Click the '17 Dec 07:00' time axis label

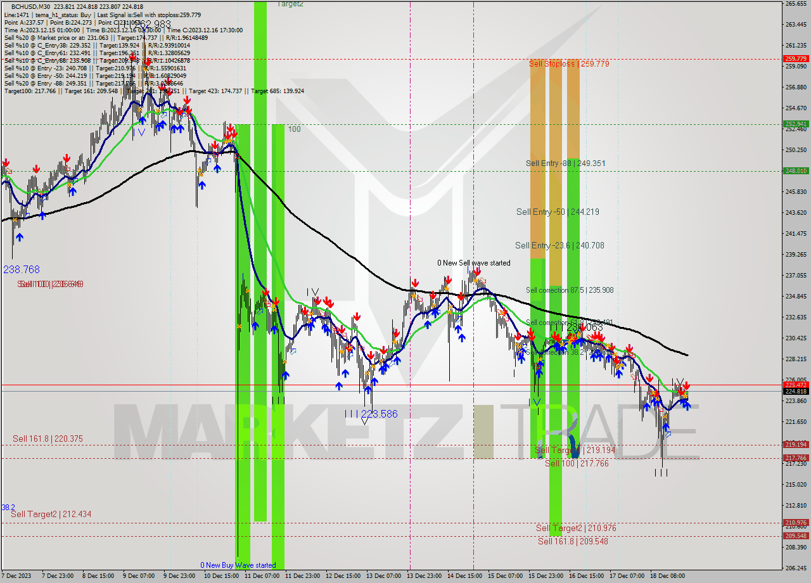pos(627,576)
